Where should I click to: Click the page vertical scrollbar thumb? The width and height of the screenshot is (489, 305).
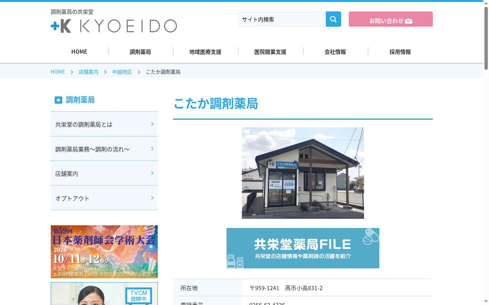pyautogui.click(x=486, y=38)
